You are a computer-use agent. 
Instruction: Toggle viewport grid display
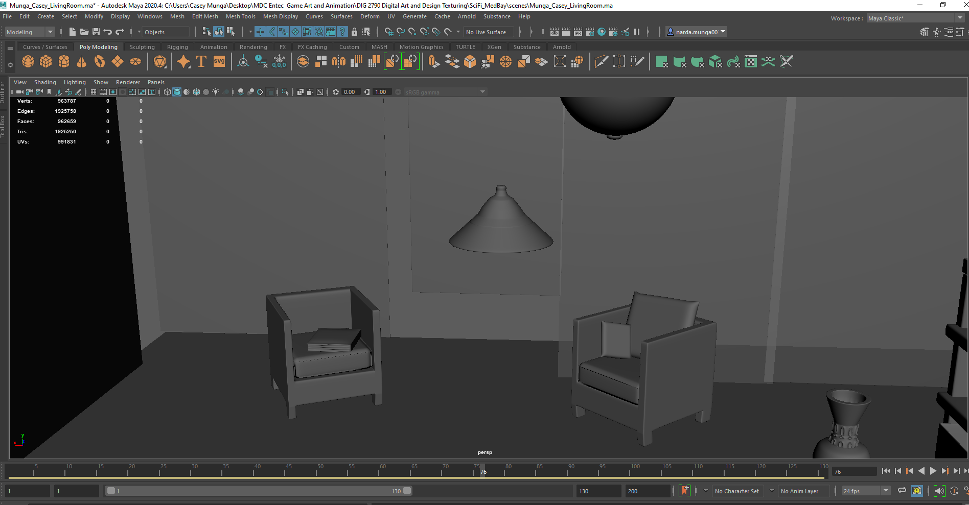tap(94, 92)
